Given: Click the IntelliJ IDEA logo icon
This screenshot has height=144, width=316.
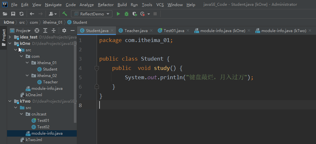Looking at the screenshot, I should [x=4, y=4].
